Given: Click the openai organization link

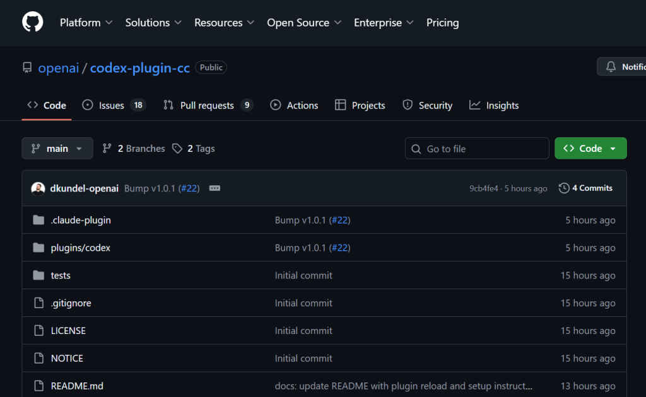Looking at the screenshot, I should pos(59,68).
